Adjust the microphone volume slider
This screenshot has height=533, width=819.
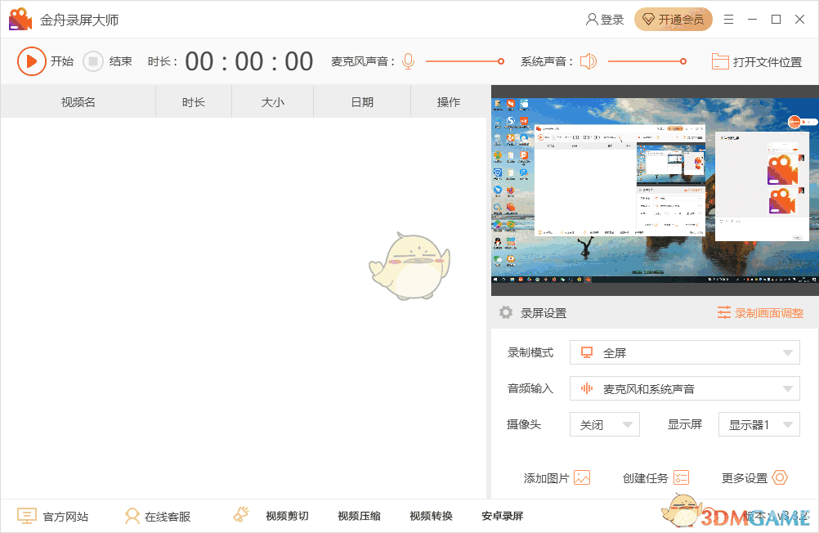click(466, 60)
